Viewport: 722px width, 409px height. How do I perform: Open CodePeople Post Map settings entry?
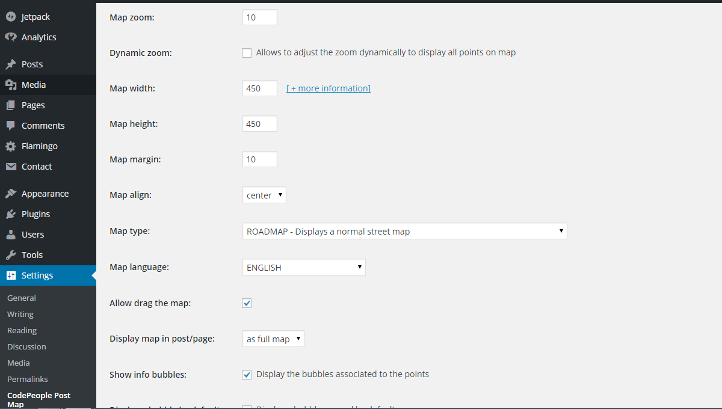pos(39,399)
